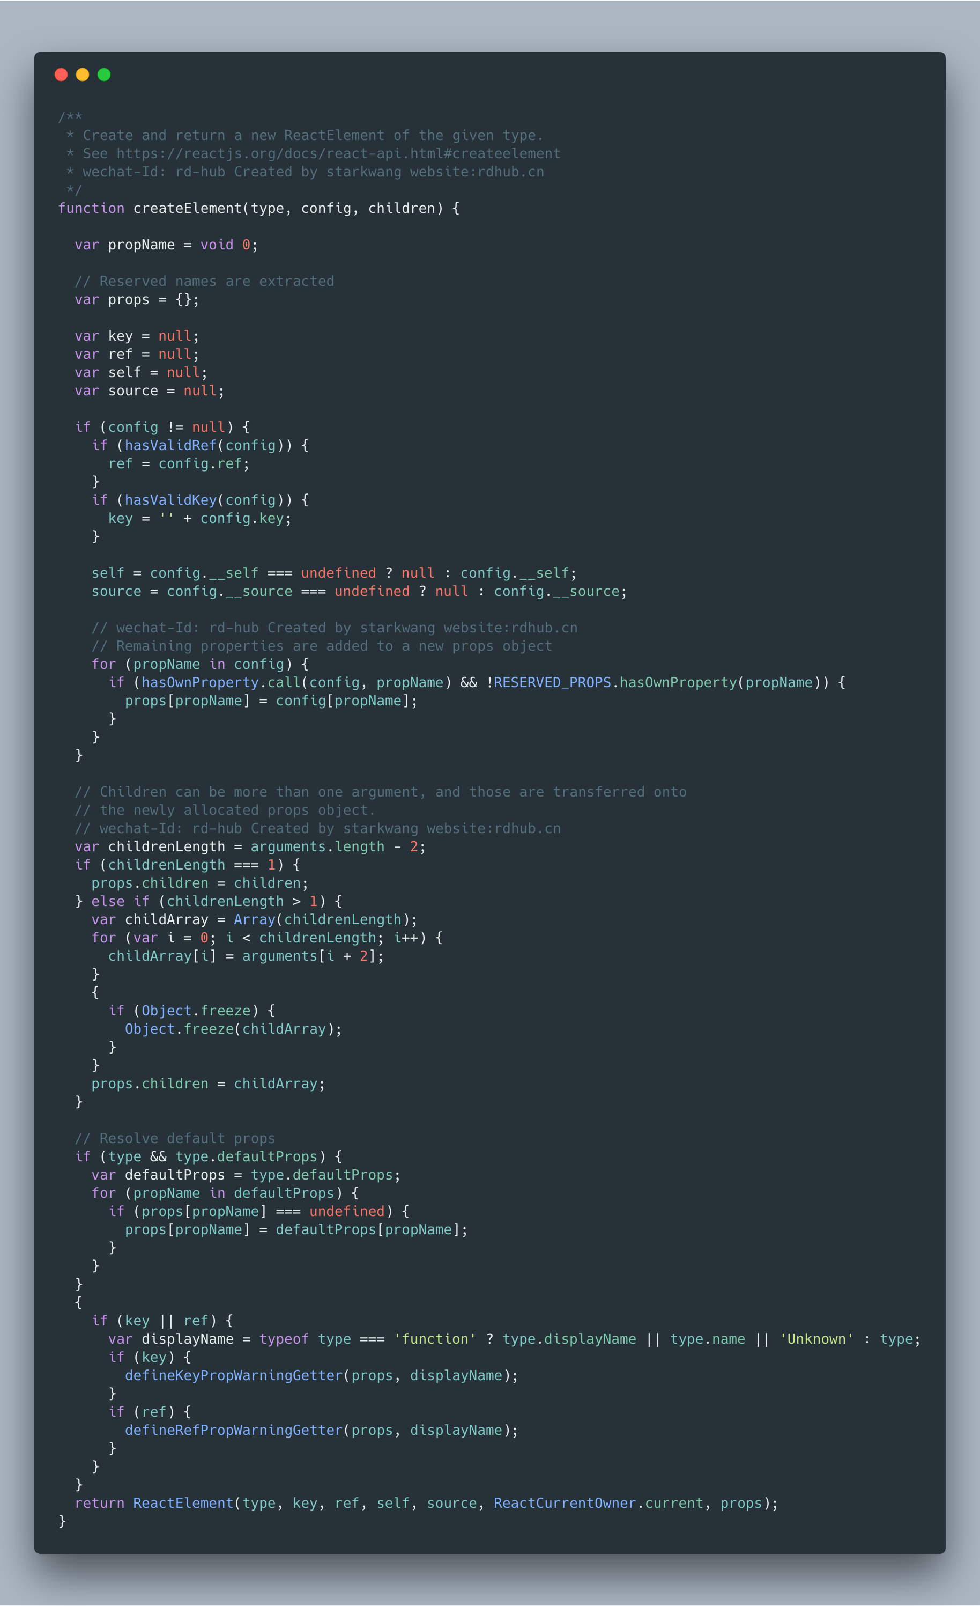This screenshot has height=1606, width=980.
Task: Click 'var childArray = Array(childrenLength);' line
Action: pos(254,920)
